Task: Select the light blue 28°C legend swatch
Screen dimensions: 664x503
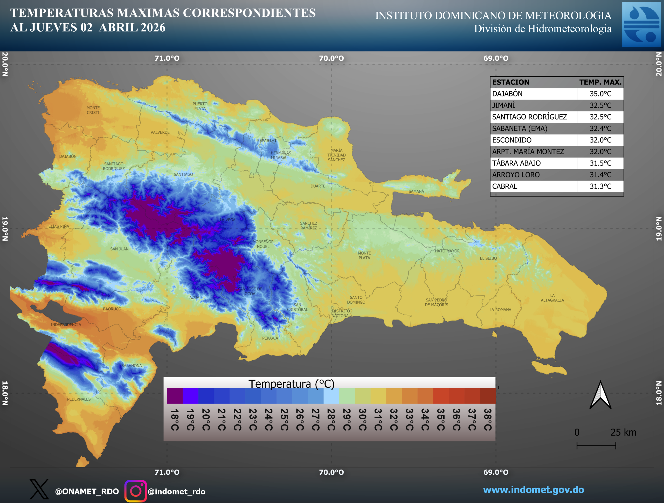Action: [x=331, y=396]
